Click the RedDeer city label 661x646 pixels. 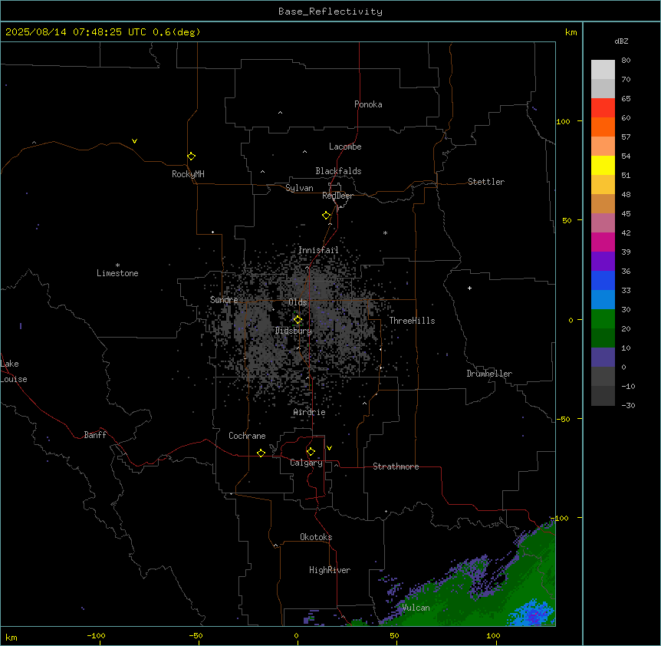(x=337, y=196)
